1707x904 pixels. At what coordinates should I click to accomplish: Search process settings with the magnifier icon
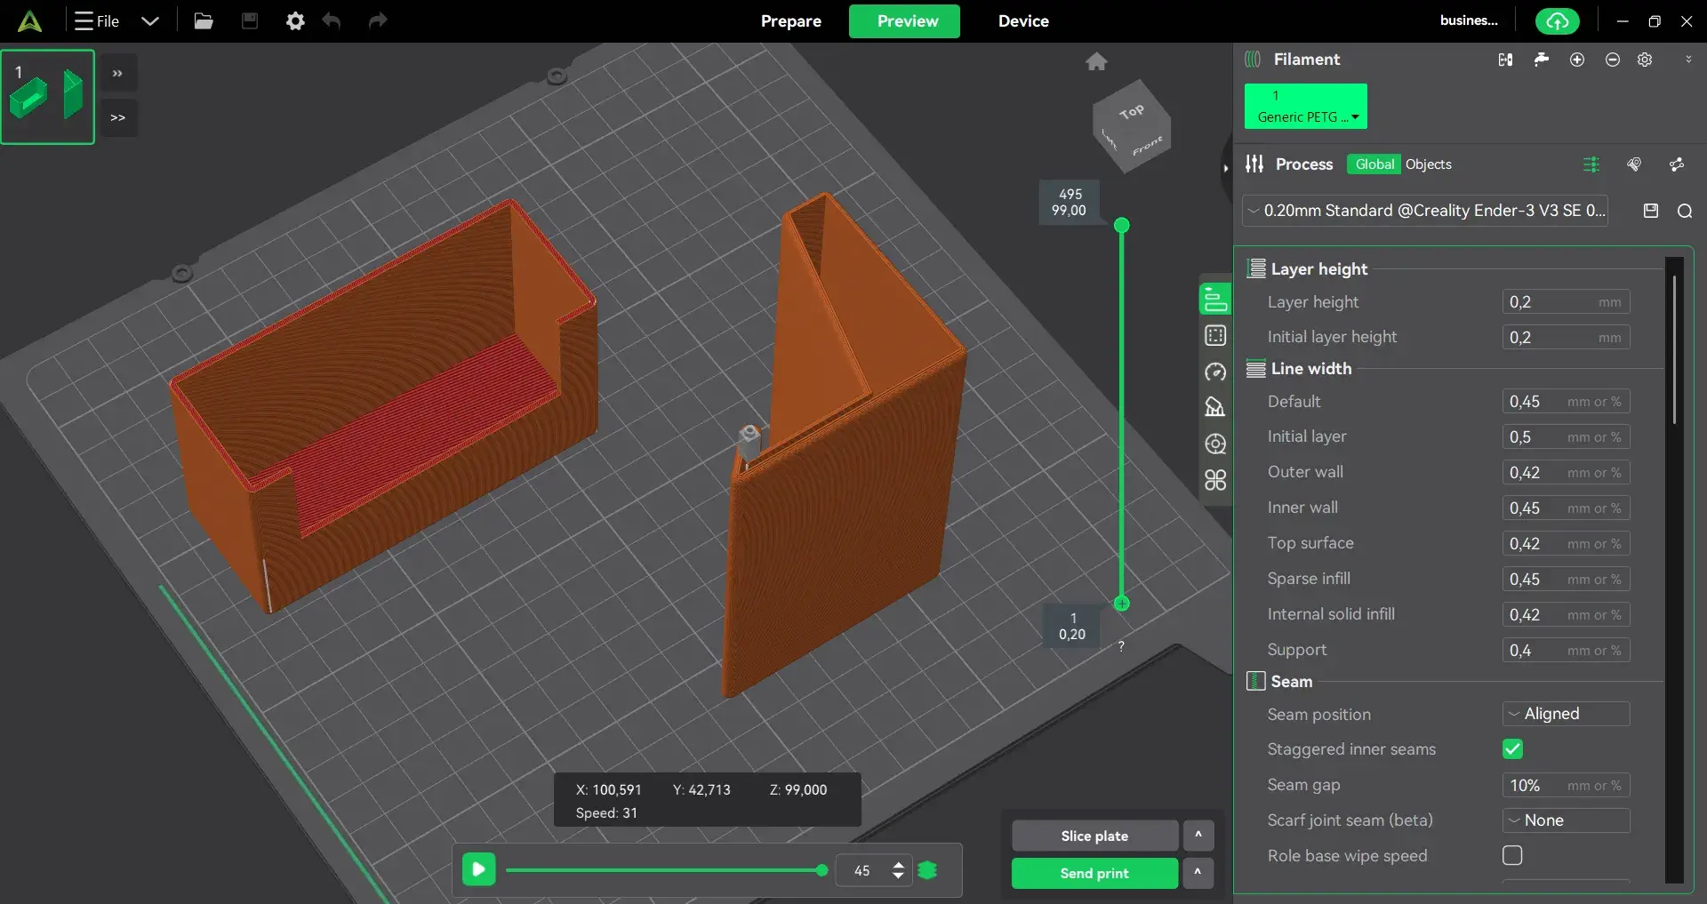1685,211
